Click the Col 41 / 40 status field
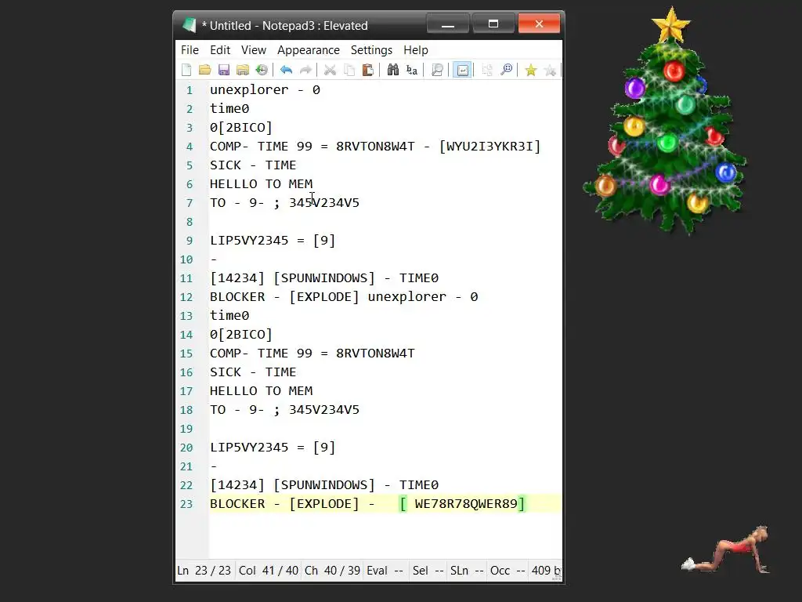This screenshot has height=602, width=802. click(x=269, y=571)
